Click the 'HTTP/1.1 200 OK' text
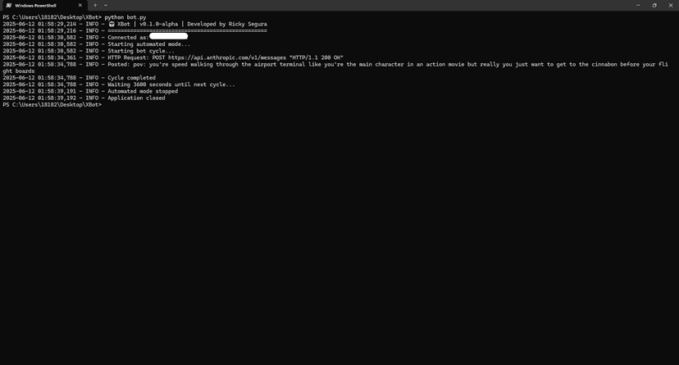The image size is (679, 365). tap(316, 57)
